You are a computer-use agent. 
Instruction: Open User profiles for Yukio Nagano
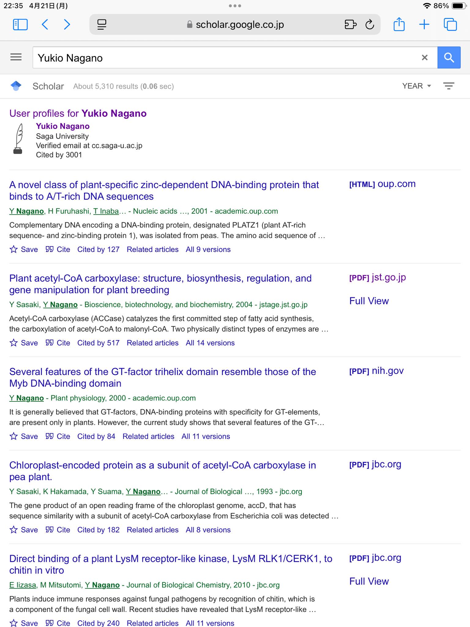point(78,113)
